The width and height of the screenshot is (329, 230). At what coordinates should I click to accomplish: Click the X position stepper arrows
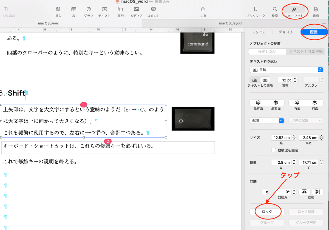click(294, 162)
